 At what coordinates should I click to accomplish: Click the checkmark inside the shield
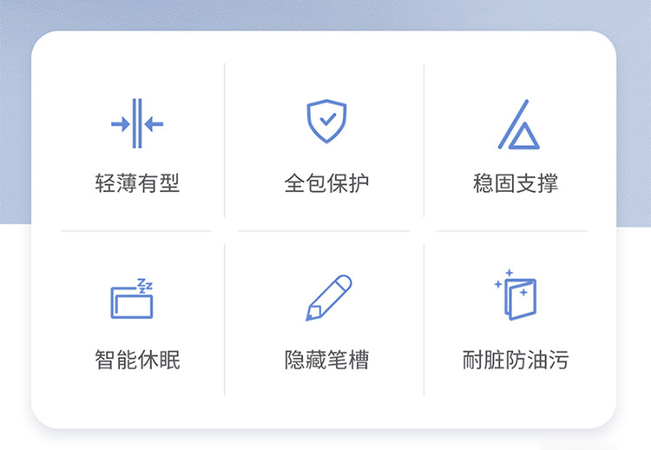pyautogui.click(x=328, y=120)
